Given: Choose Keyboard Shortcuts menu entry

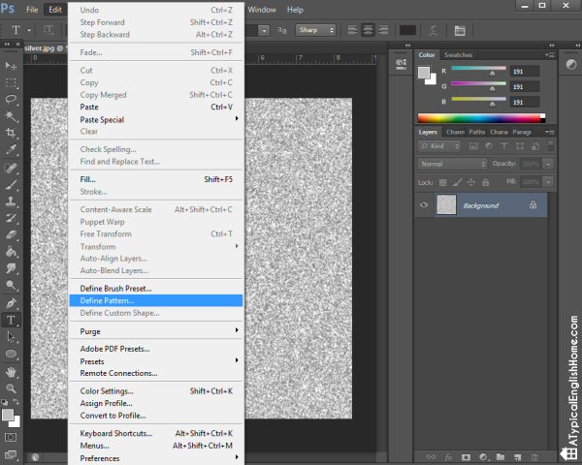Looking at the screenshot, I should [156, 433].
